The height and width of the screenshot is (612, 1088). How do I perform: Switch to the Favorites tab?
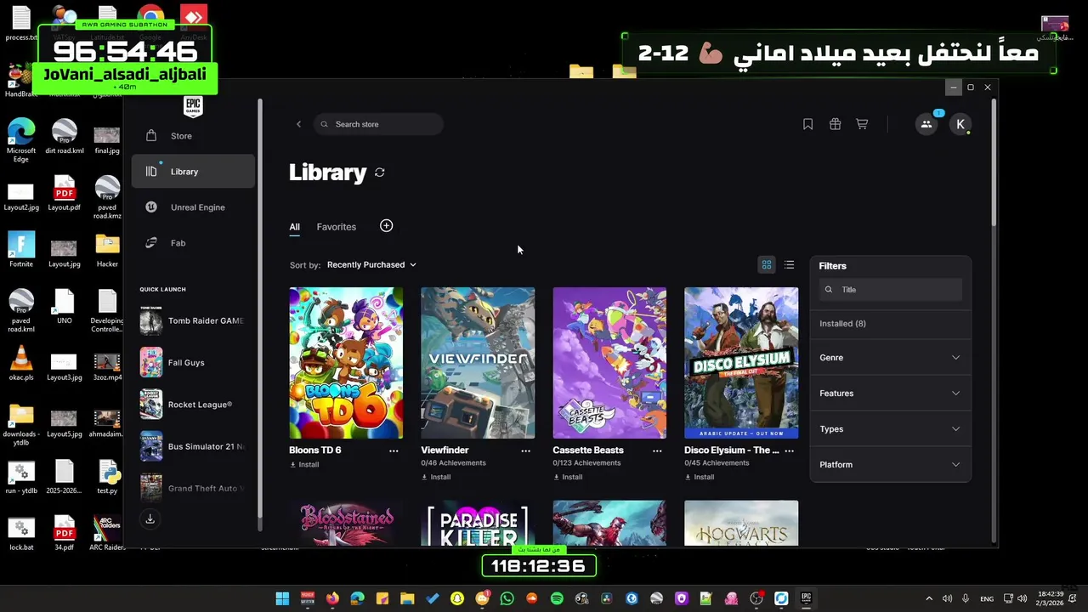(x=337, y=227)
